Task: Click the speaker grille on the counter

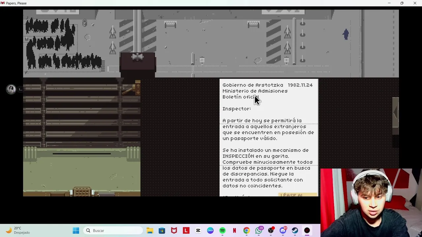Action: pos(82,192)
